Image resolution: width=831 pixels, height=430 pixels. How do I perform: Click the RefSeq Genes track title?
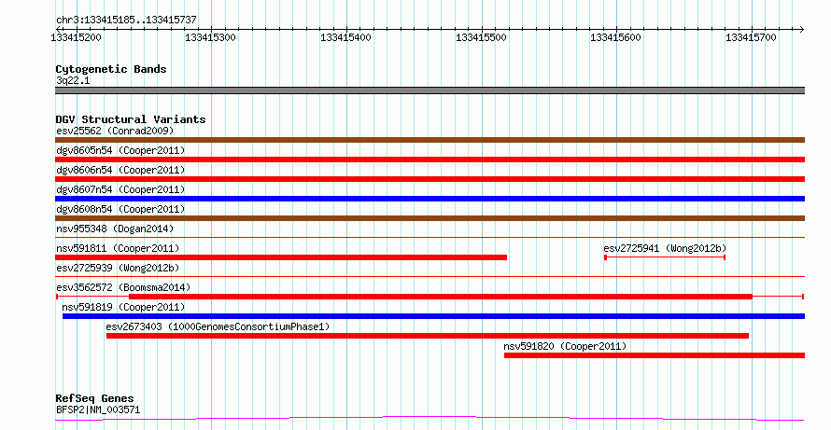click(95, 398)
